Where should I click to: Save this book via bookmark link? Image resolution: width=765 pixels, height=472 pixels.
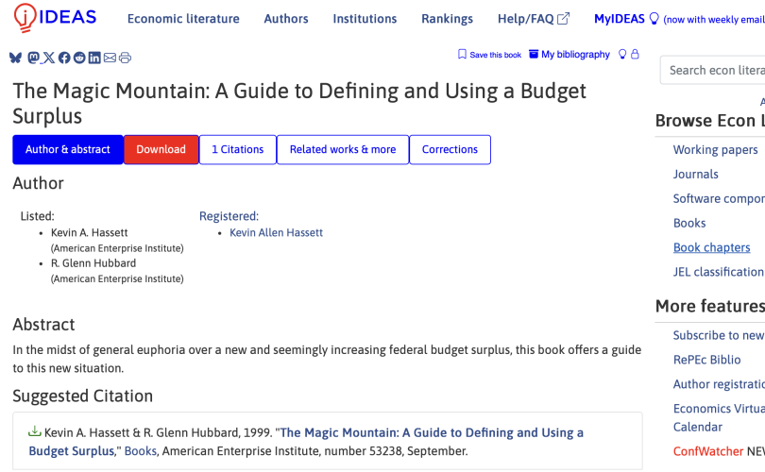click(489, 55)
